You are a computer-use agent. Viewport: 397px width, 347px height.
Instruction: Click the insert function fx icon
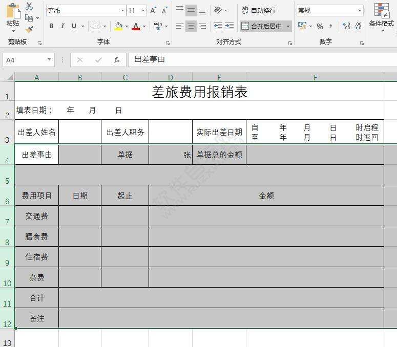[x=117, y=60]
